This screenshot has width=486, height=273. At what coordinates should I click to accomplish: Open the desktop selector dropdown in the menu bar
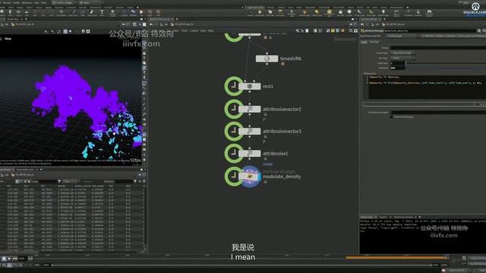64,3
